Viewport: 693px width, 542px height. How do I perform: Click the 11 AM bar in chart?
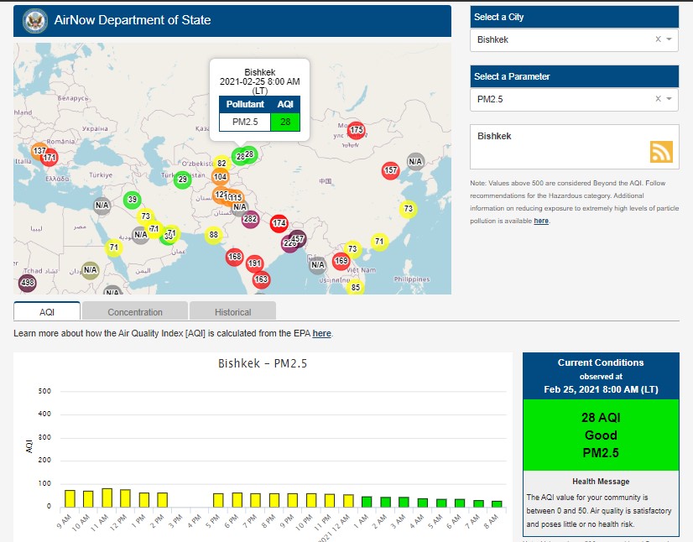(x=107, y=498)
